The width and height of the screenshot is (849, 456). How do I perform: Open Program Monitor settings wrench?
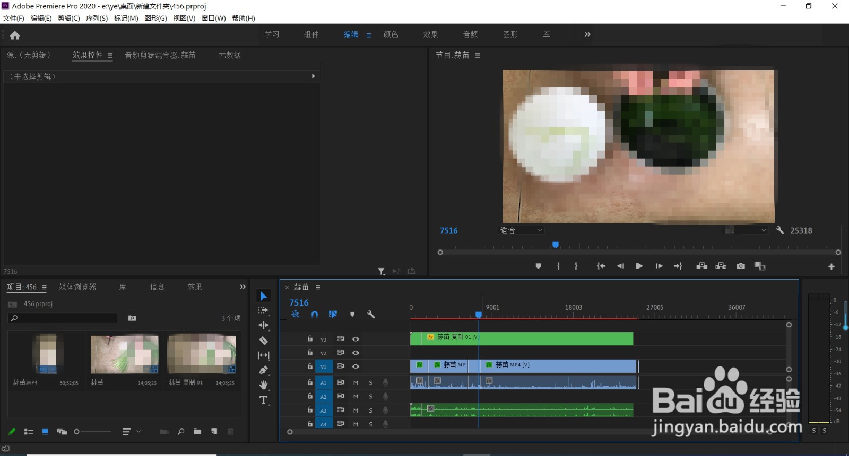pyautogui.click(x=780, y=230)
